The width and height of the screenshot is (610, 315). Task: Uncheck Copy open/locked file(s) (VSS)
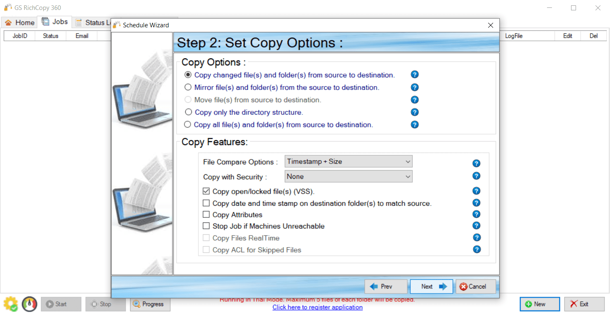click(x=206, y=191)
